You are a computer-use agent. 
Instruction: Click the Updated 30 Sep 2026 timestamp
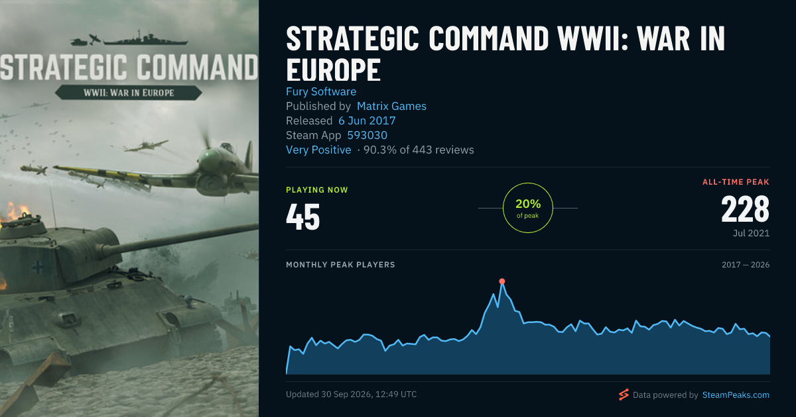(x=352, y=394)
